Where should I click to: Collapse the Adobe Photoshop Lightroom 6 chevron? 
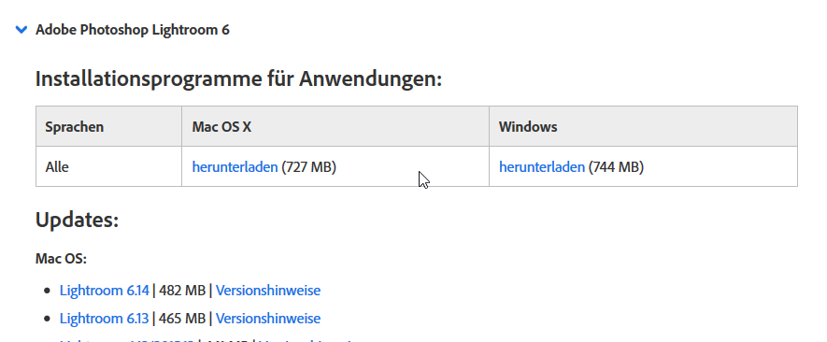coord(21,30)
